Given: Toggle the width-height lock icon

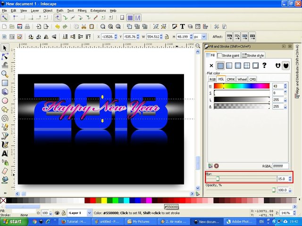Looking at the screenshot, I should point(167,37).
